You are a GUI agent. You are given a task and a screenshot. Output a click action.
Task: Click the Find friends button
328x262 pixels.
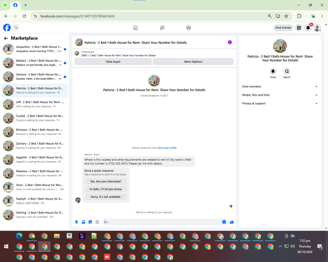coord(283,28)
